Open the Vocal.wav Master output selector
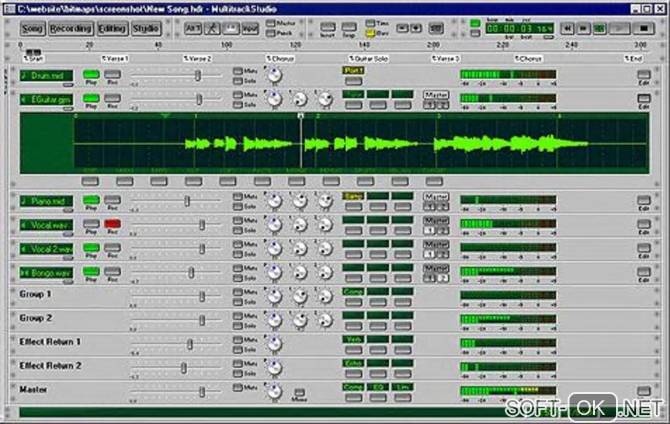Screen dimensions: 670x424 click(436, 221)
